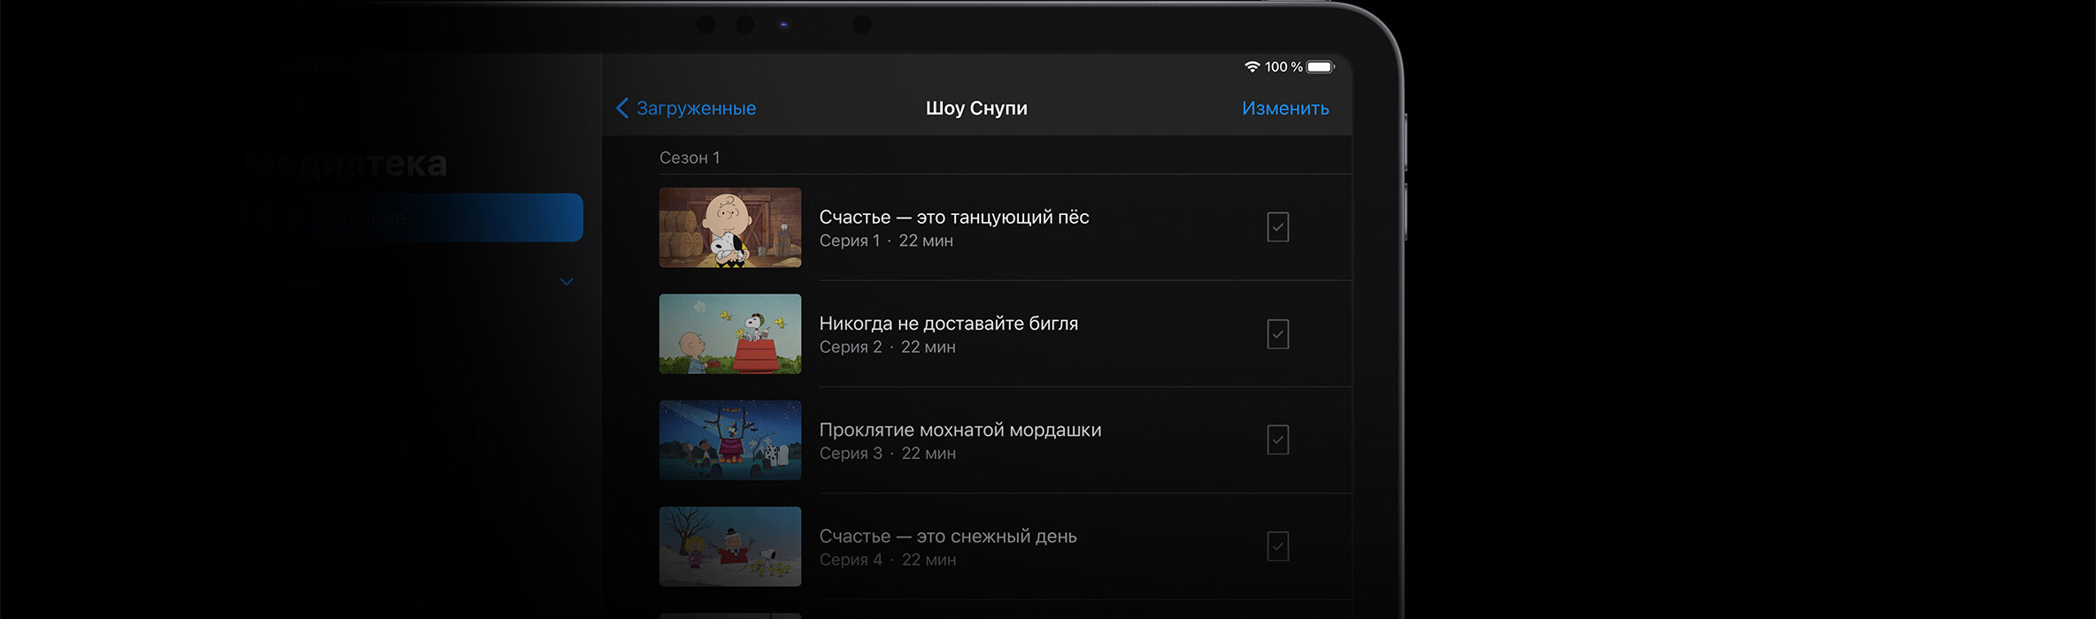2096x619 pixels.
Task: Go back to Загруженные list
Action: pos(686,108)
